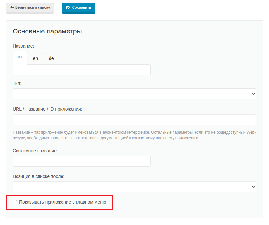269x225 pixels.
Task: Switch to the de language tab
Action: pos(51,59)
